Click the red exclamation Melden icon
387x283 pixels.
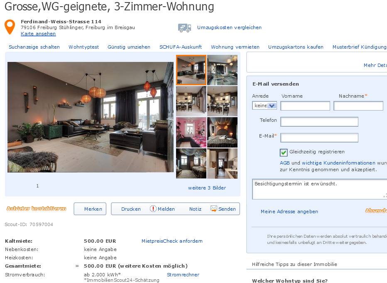[153, 209]
